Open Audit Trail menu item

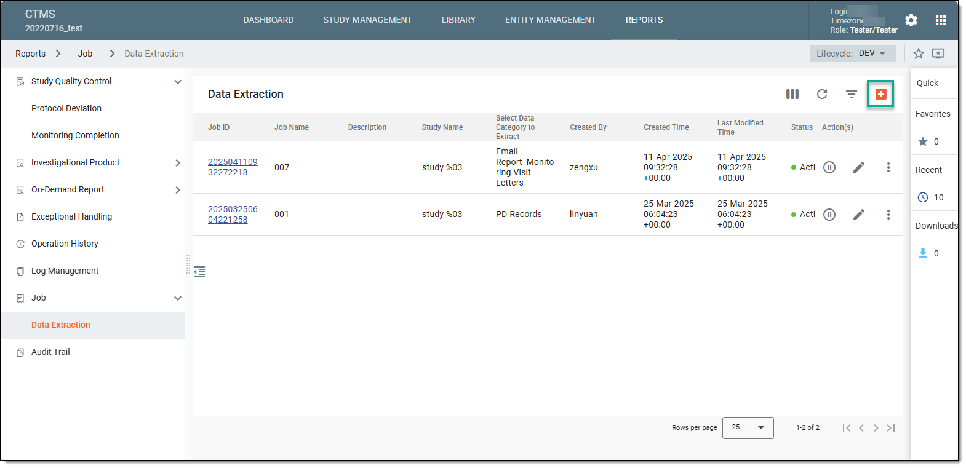(50, 352)
